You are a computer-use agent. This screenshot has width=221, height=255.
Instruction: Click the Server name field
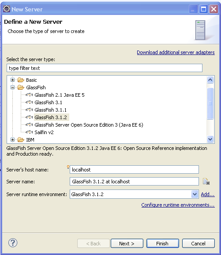[134, 182]
